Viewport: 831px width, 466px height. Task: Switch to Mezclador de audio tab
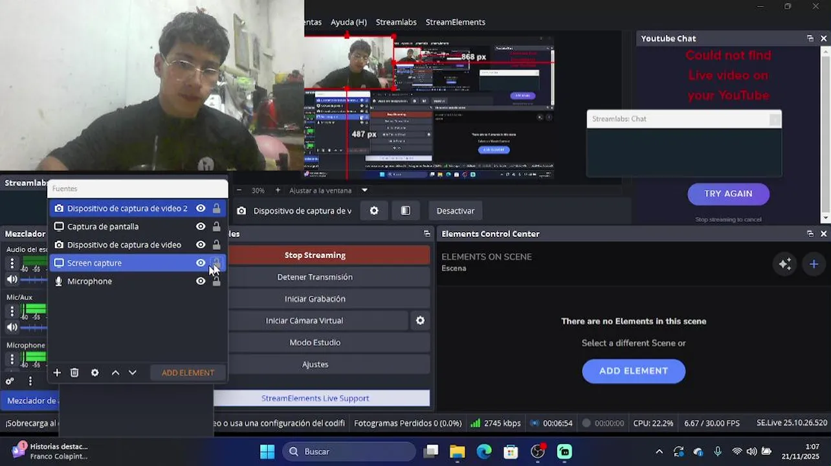click(30, 401)
